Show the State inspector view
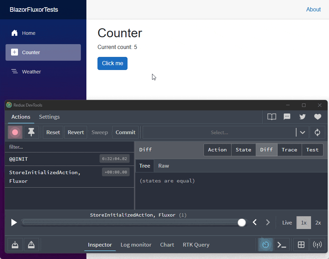Viewport: 329px width, 259px height. 243,150
